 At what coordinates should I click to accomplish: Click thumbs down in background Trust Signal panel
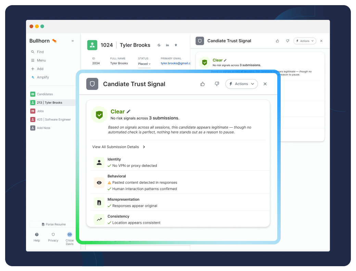tap(288, 41)
